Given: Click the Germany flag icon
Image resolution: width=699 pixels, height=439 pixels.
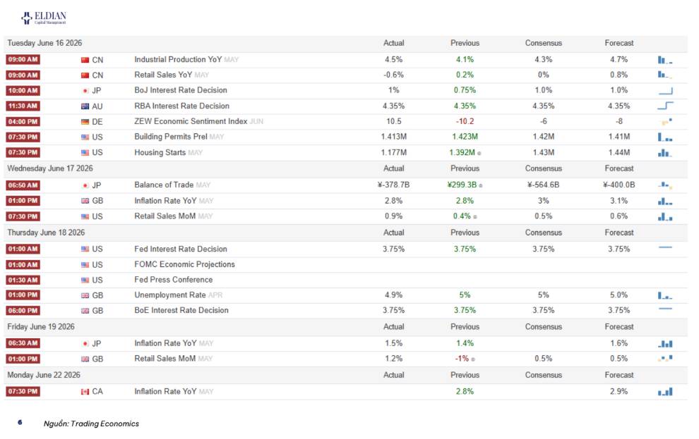Looking at the screenshot, I should [85, 122].
